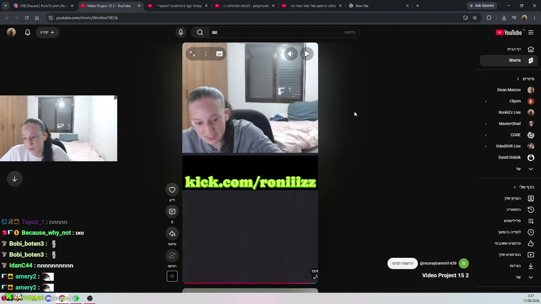
Task: Open the מינויים subscriptions section header
Action: pos(525,79)
